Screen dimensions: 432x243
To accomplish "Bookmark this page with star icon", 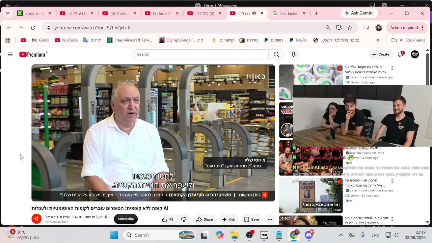I will (x=350, y=28).
